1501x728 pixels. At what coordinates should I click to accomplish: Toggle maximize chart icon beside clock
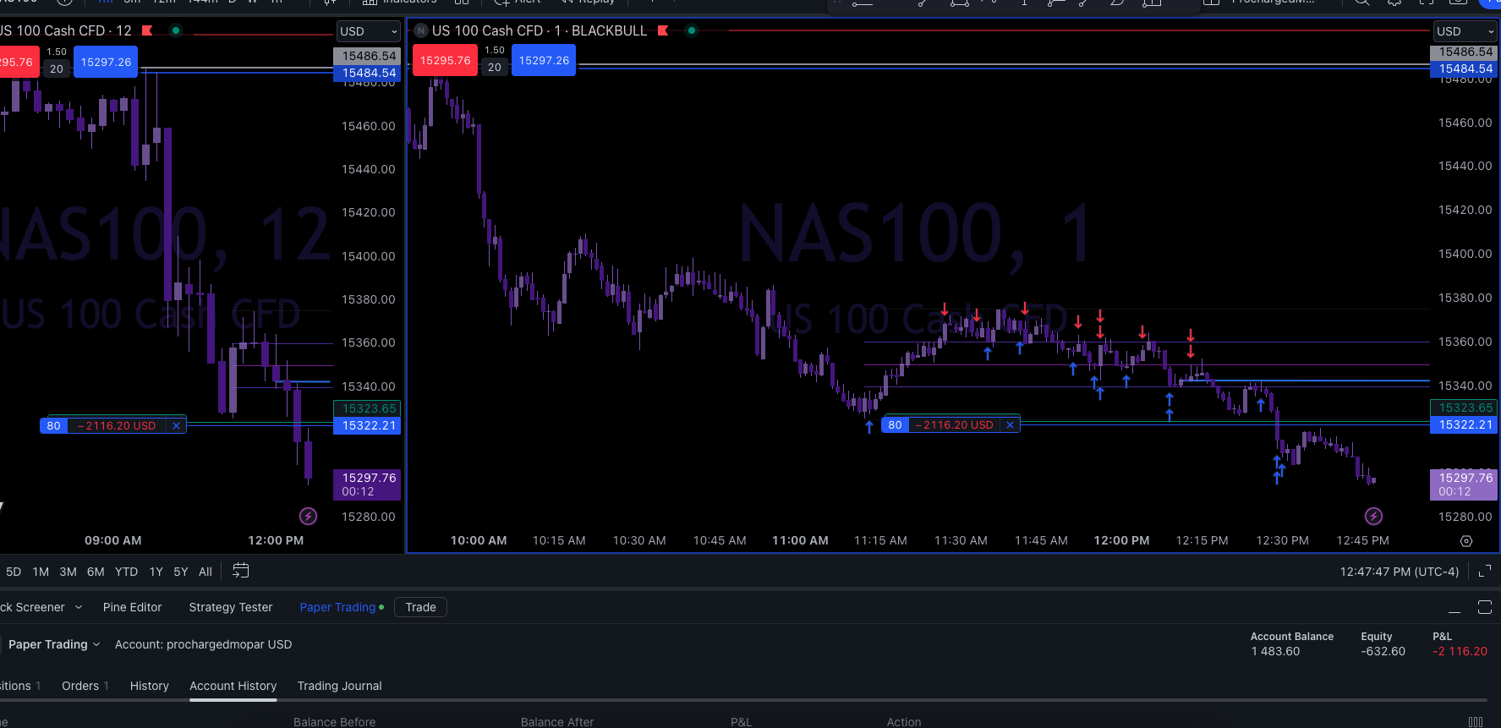1485,572
